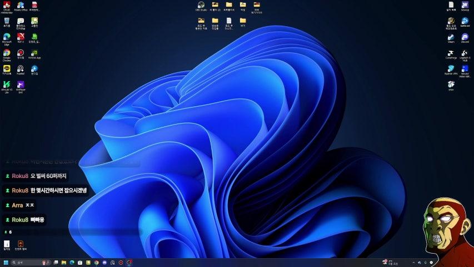Click the Battle.net desktop icon
Image resolution: width=474 pixels, height=267 pixels.
(x=465, y=21)
